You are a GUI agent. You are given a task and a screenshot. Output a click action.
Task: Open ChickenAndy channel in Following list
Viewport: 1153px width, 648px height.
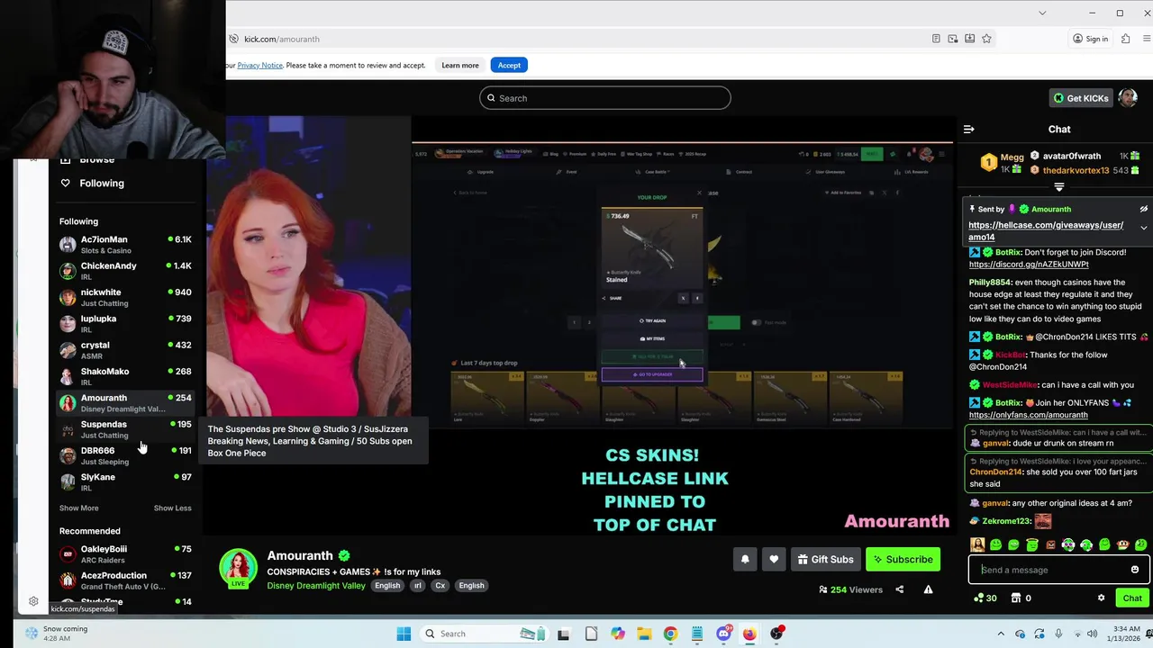125,271
